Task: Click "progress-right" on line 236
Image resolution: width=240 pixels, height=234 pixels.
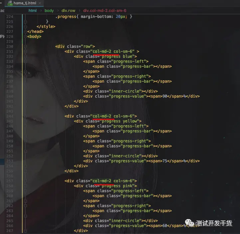Action: click(x=130, y=76)
